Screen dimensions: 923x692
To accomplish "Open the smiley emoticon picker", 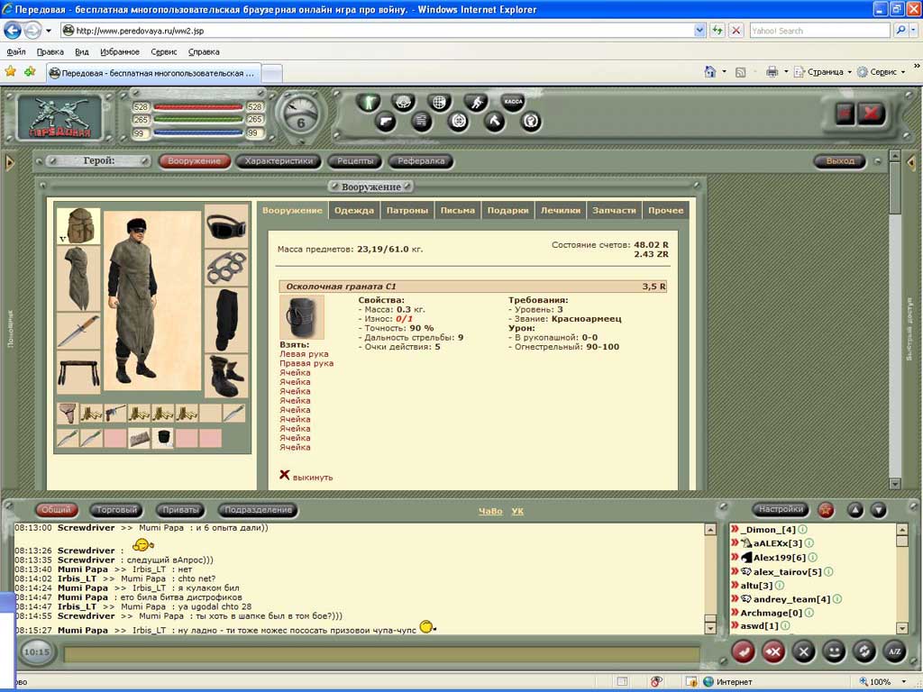I will point(834,651).
